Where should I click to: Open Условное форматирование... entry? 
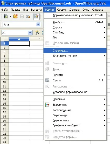pos(75,92)
